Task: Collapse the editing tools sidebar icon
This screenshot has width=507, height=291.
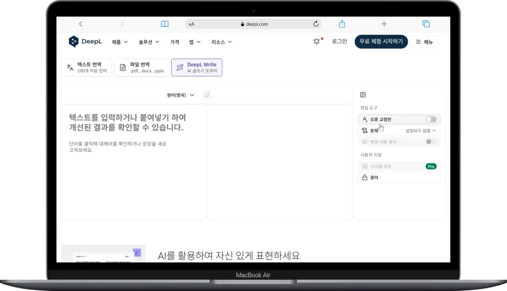Action: coord(363,95)
